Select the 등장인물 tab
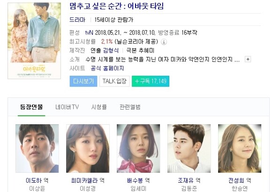Viewport: 272px width, 192px height. click(31, 107)
